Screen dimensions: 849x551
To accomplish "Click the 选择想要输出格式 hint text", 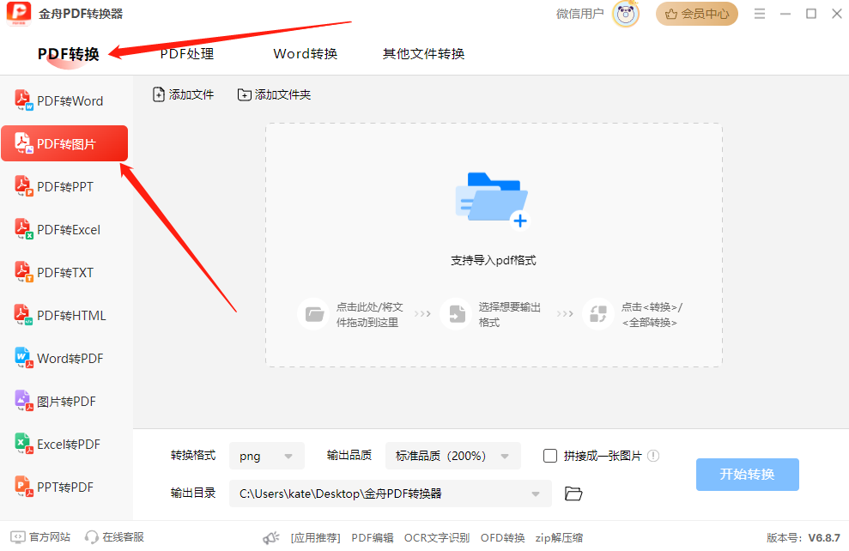I will point(510,314).
